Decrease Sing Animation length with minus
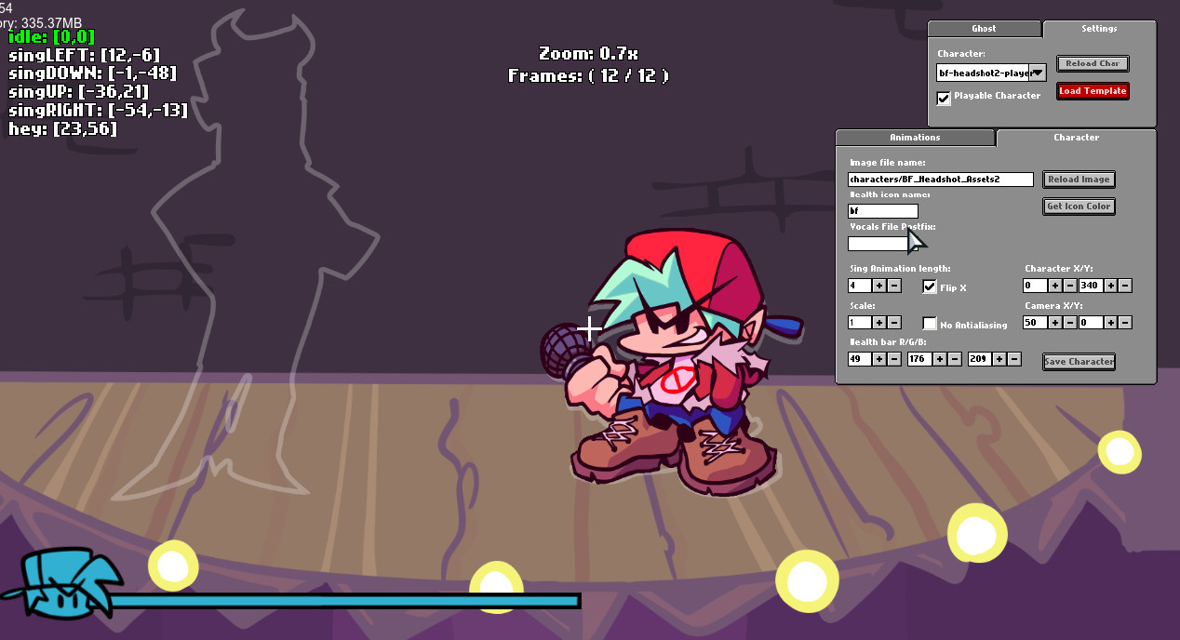Image resolution: width=1180 pixels, height=640 pixels. [893, 286]
